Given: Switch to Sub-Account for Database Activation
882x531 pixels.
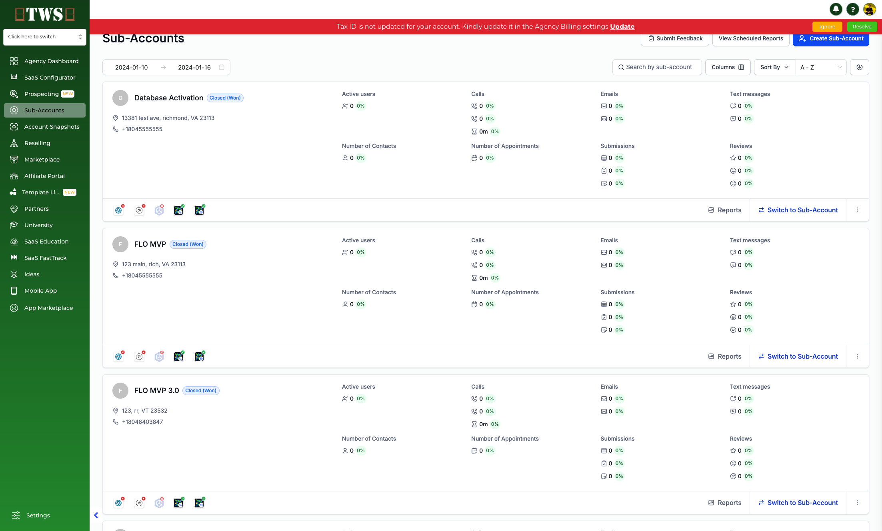Looking at the screenshot, I should point(798,210).
